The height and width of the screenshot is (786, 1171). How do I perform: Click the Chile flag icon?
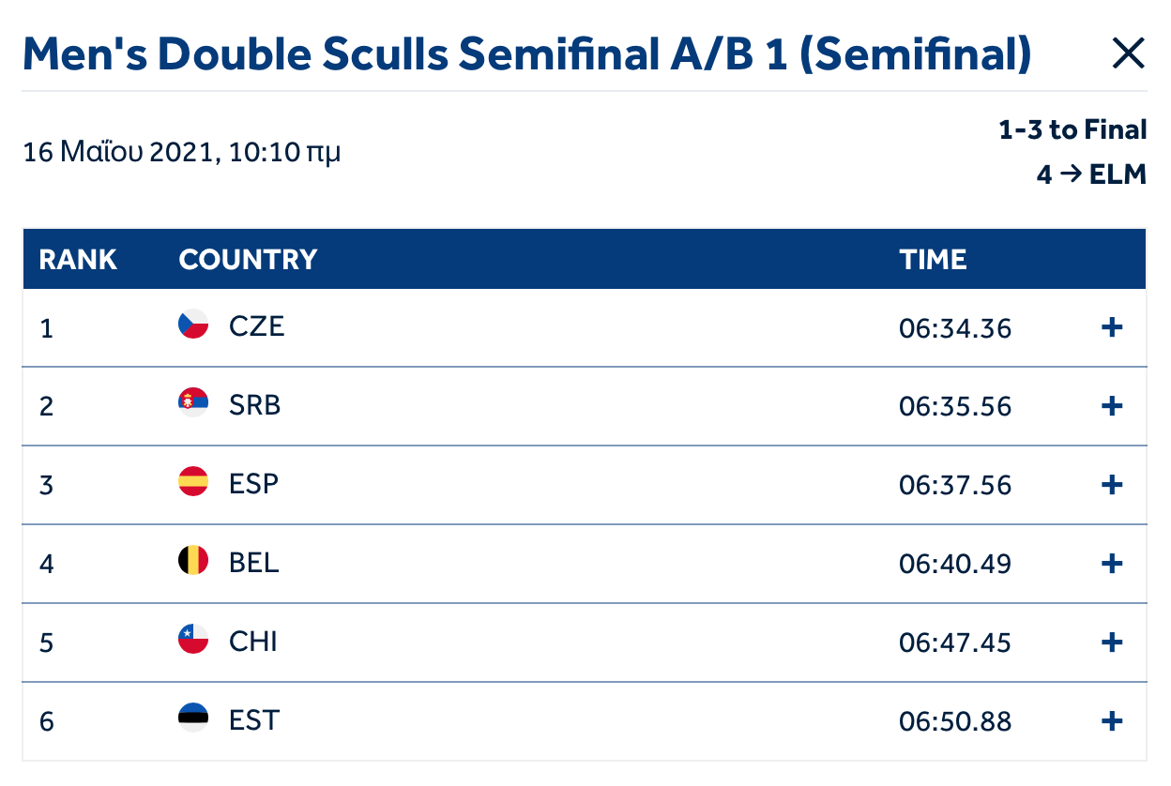[193, 640]
